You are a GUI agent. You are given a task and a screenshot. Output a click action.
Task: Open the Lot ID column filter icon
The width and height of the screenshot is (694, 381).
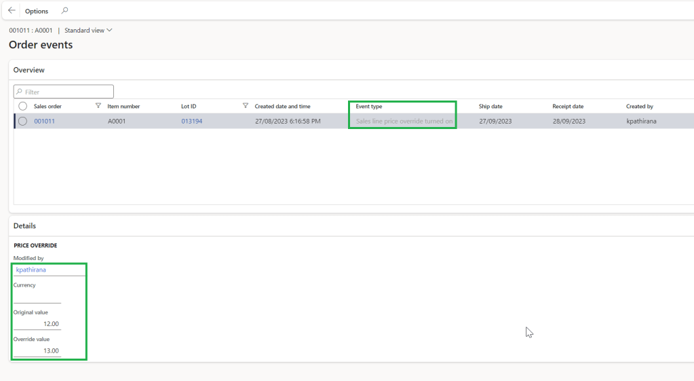click(246, 106)
